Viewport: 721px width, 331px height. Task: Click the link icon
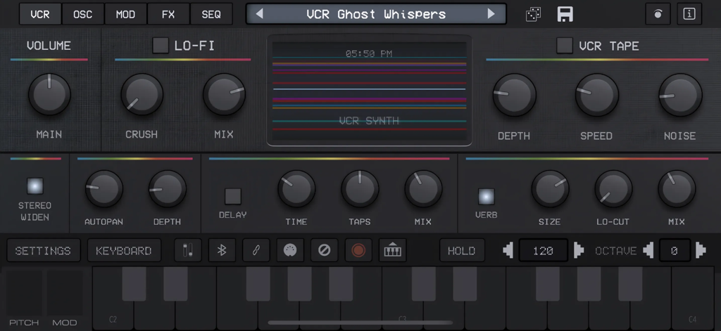[x=256, y=251]
